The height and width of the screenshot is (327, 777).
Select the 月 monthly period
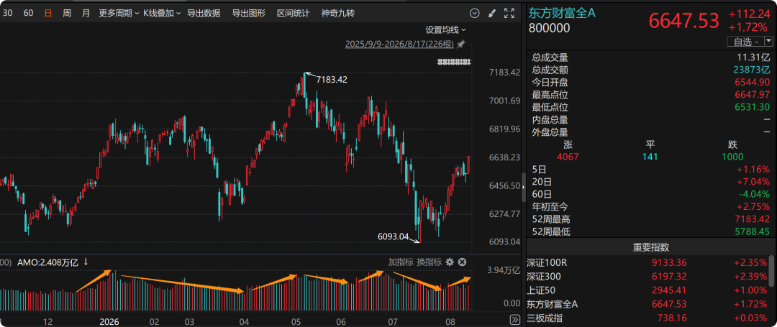(86, 14)
